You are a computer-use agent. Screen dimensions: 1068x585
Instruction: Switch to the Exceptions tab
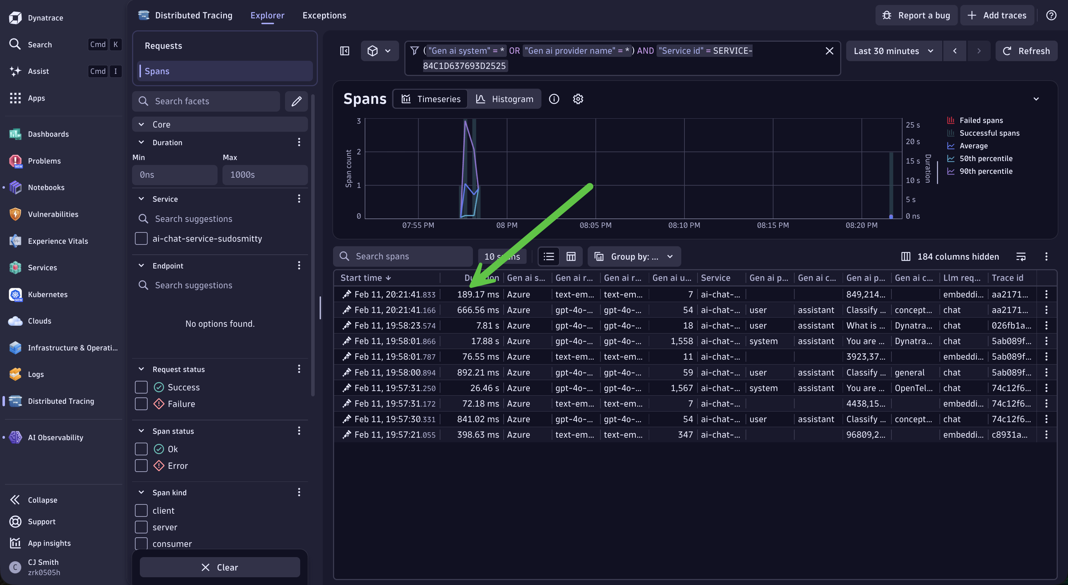pyautogui.click(x=324, y=15)
